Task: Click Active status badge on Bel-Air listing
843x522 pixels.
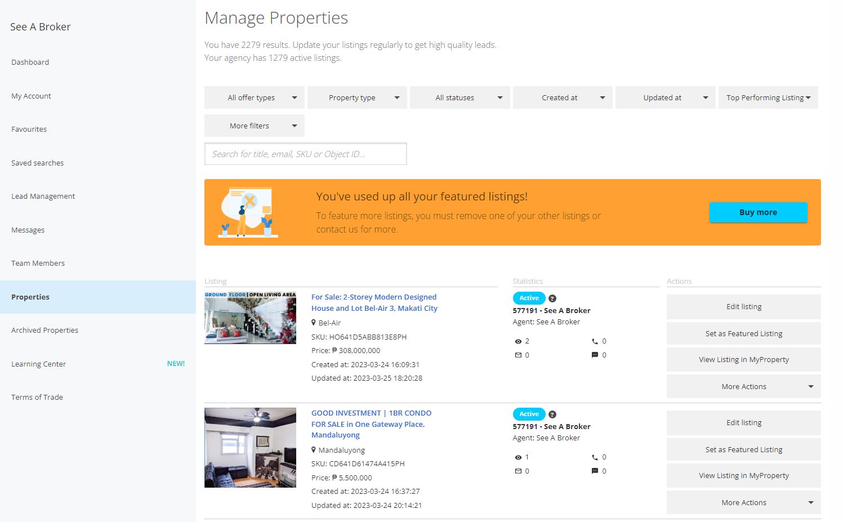Action: [x=529, y=298]
